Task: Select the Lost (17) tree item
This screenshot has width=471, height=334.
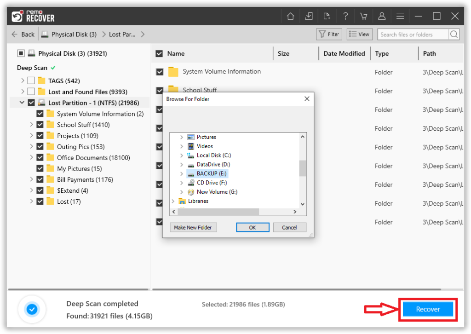Action: coord(69,202)
